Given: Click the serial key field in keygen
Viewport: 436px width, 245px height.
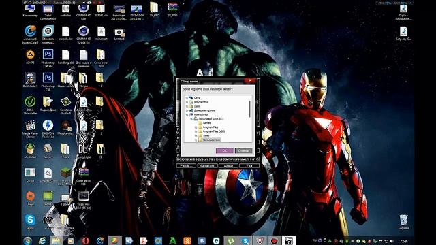Looking at the screenshot, I should click(218, 159).
